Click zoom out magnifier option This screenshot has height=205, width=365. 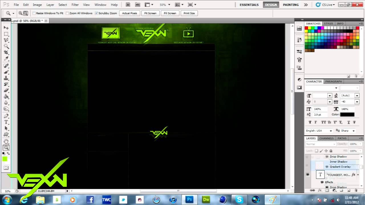click(26, 13)
